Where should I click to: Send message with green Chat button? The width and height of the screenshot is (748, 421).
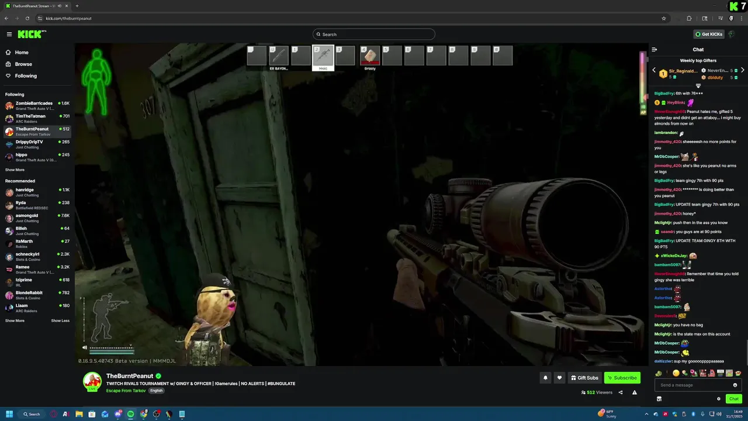(734, 399)
